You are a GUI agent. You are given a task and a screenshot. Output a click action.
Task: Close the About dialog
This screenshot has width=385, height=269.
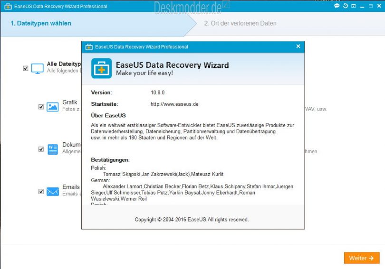[x=298, y=46]
